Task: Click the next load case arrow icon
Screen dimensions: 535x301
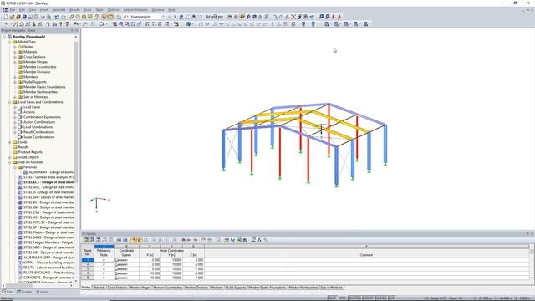Action: click(175, 17)
